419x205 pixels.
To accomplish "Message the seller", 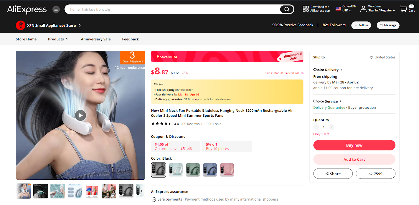I will tap(388, 25).
